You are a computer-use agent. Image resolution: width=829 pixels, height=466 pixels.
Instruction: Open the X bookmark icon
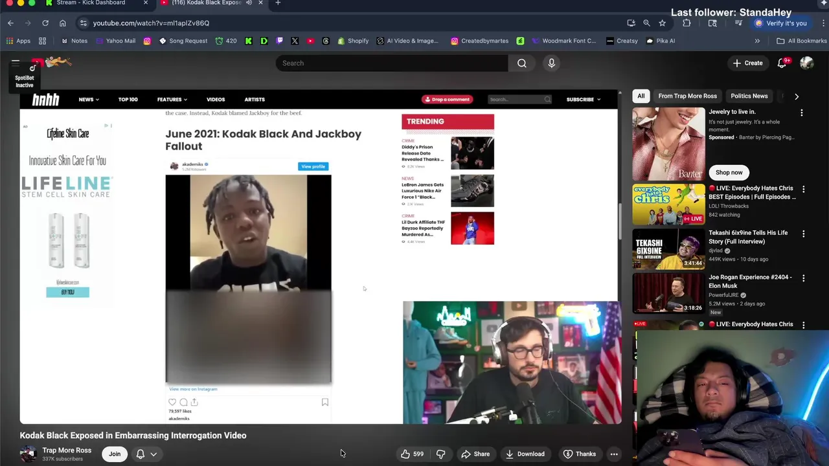[x=295, y=41]
